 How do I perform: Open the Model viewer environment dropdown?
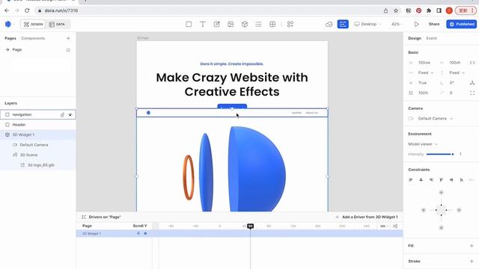[423, 144]
